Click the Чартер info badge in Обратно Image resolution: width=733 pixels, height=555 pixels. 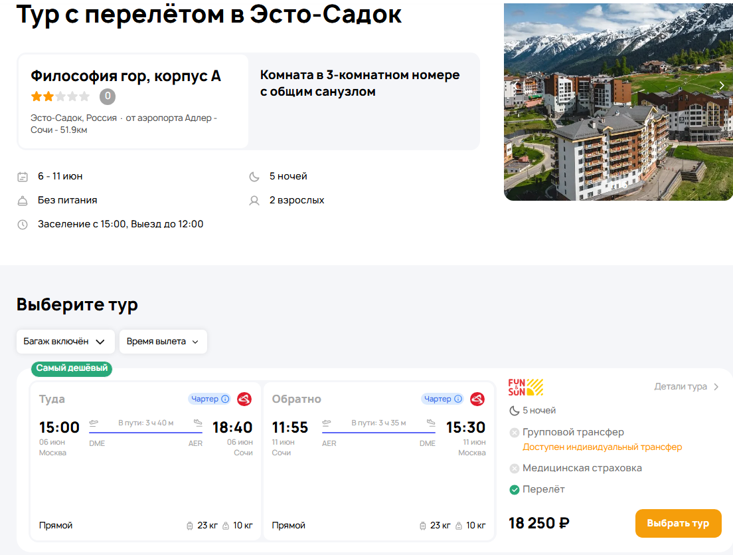pos(442,399)
